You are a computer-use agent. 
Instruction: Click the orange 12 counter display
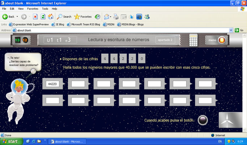[x=25, y=40]
